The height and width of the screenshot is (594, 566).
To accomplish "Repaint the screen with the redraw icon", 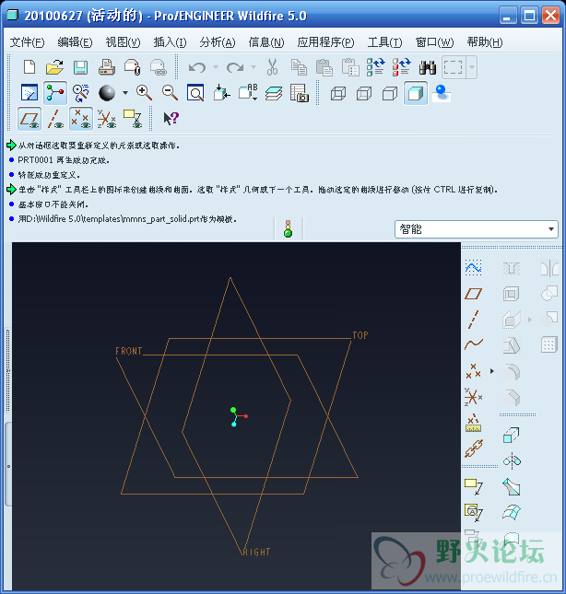I will pos(29,93).
